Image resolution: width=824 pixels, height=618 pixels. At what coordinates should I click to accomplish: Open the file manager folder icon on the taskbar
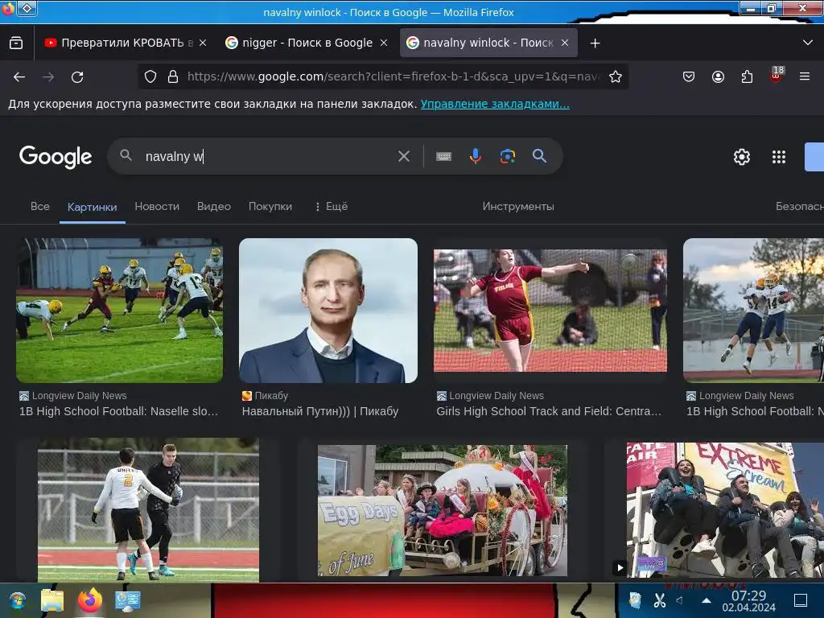(52, 600)
